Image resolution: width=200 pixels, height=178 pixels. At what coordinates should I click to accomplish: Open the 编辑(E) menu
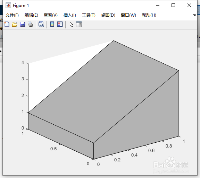pos(31,15)
